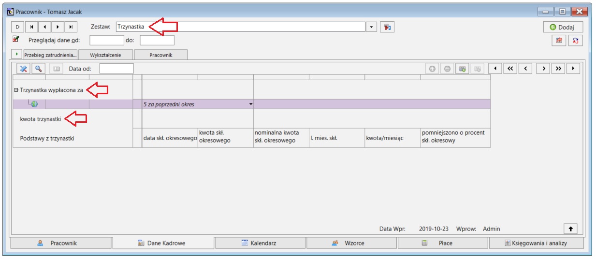Click the D button left of record navigation
The height and width of the screenshot is (259, 596).
17,27
